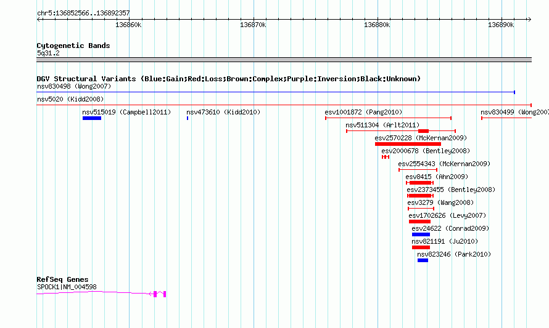Click the left arrow of the ruler

coord(39,20)
